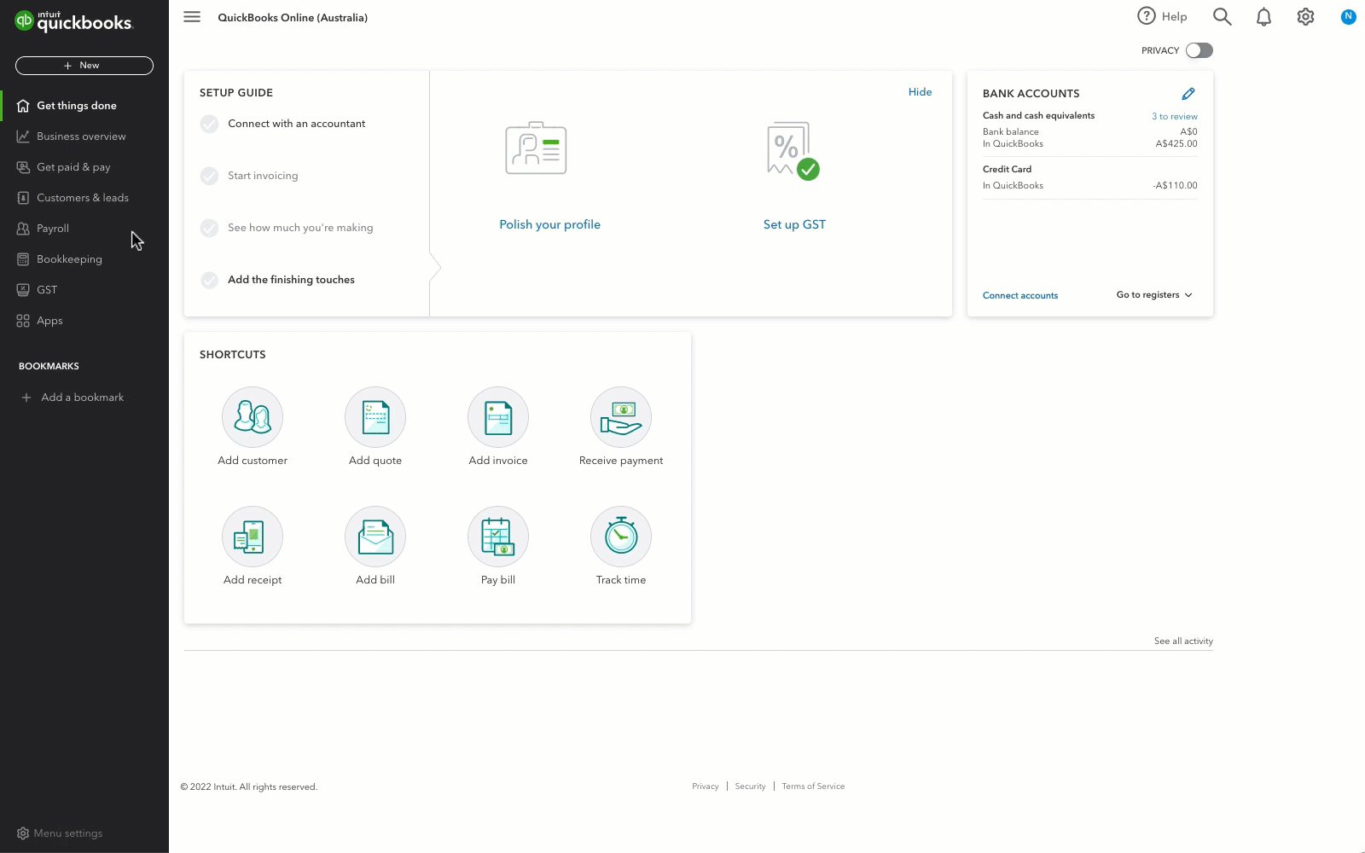The image size is (1365, 853).
Task: Select Get things done in sidebar
Action: (x=84, y=106)
